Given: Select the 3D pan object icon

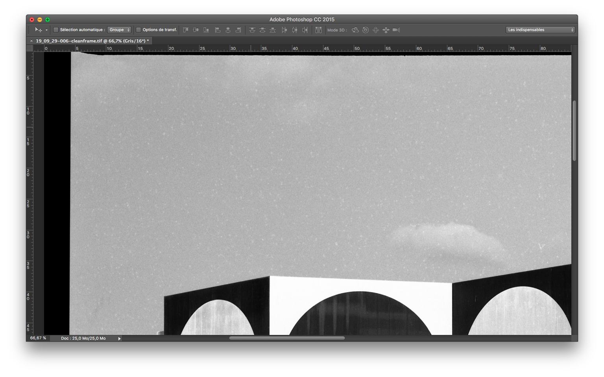Looking at the screenshot, I should pos(376,30).
